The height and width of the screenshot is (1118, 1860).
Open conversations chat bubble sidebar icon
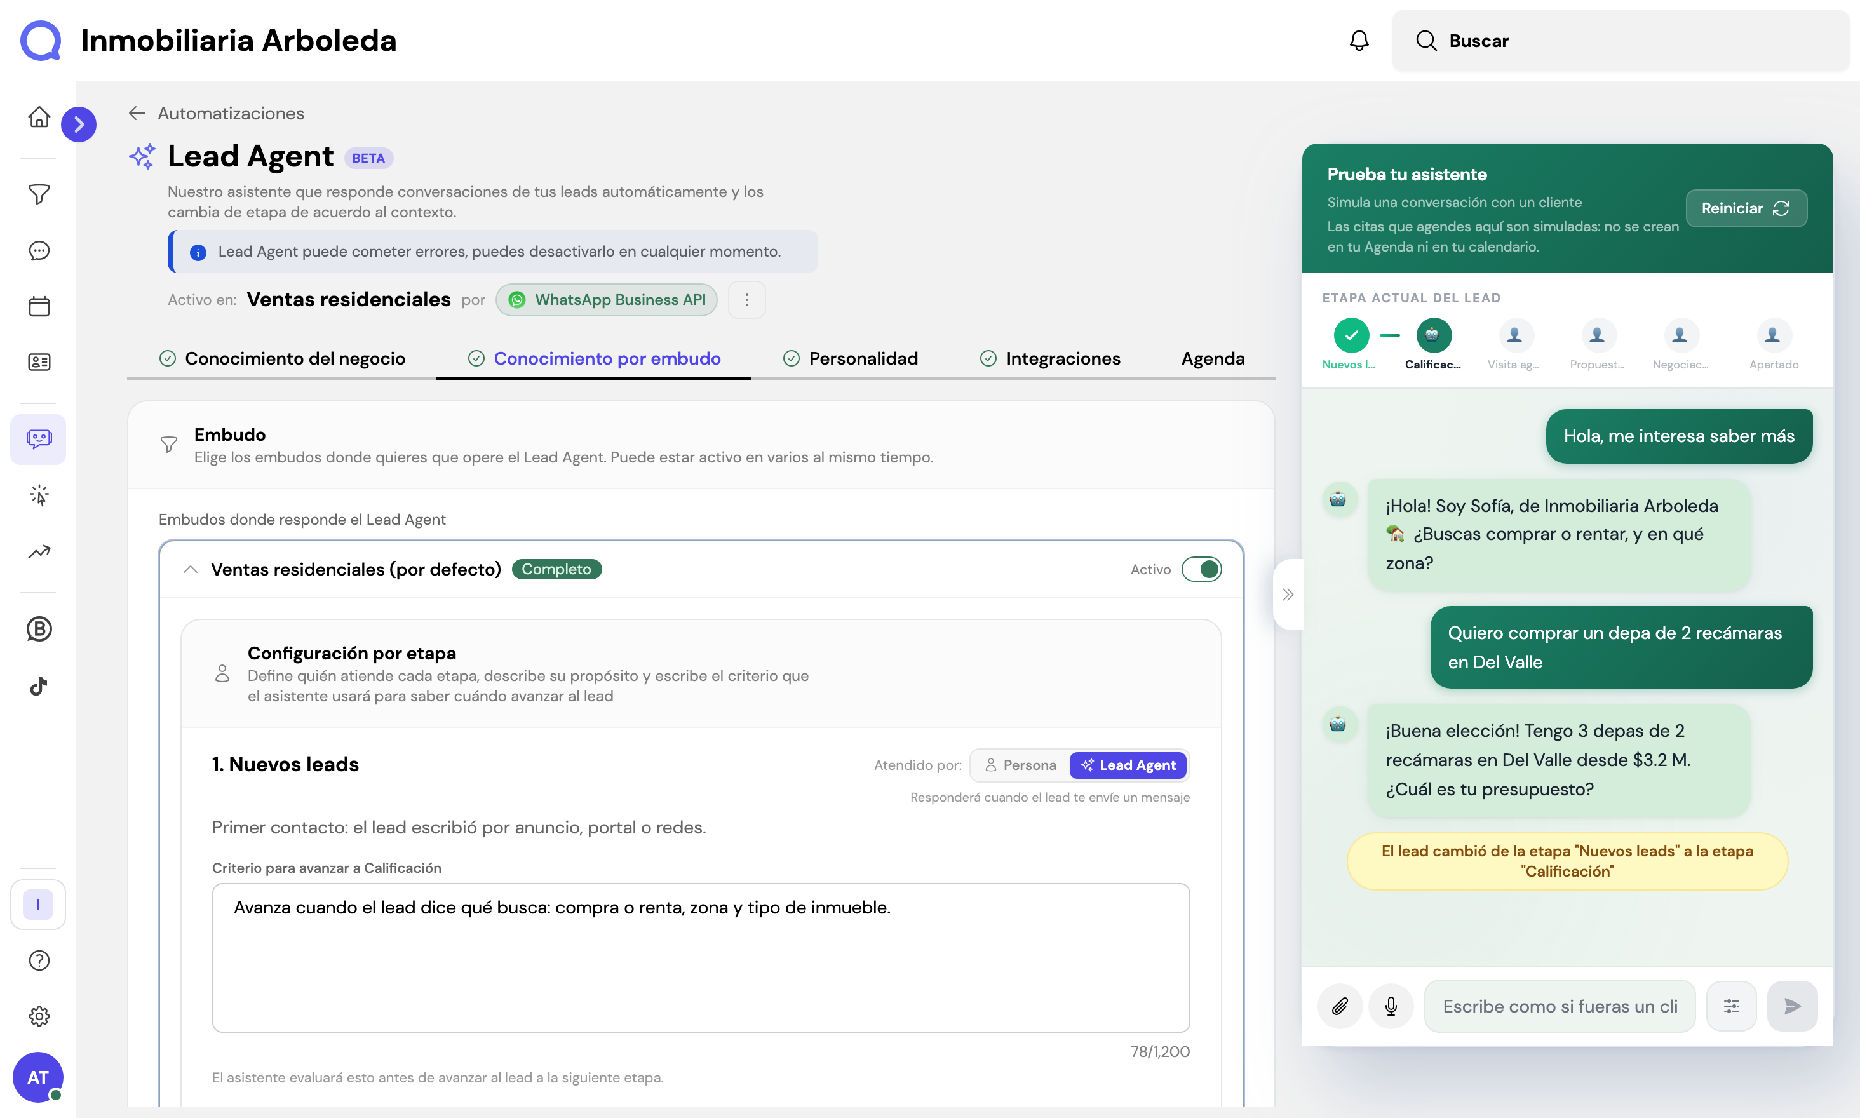(x=39, y=250)
